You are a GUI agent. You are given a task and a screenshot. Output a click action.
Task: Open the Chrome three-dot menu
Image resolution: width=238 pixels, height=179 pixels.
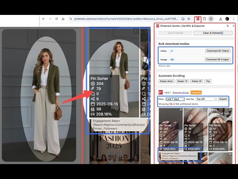point(234,19)
